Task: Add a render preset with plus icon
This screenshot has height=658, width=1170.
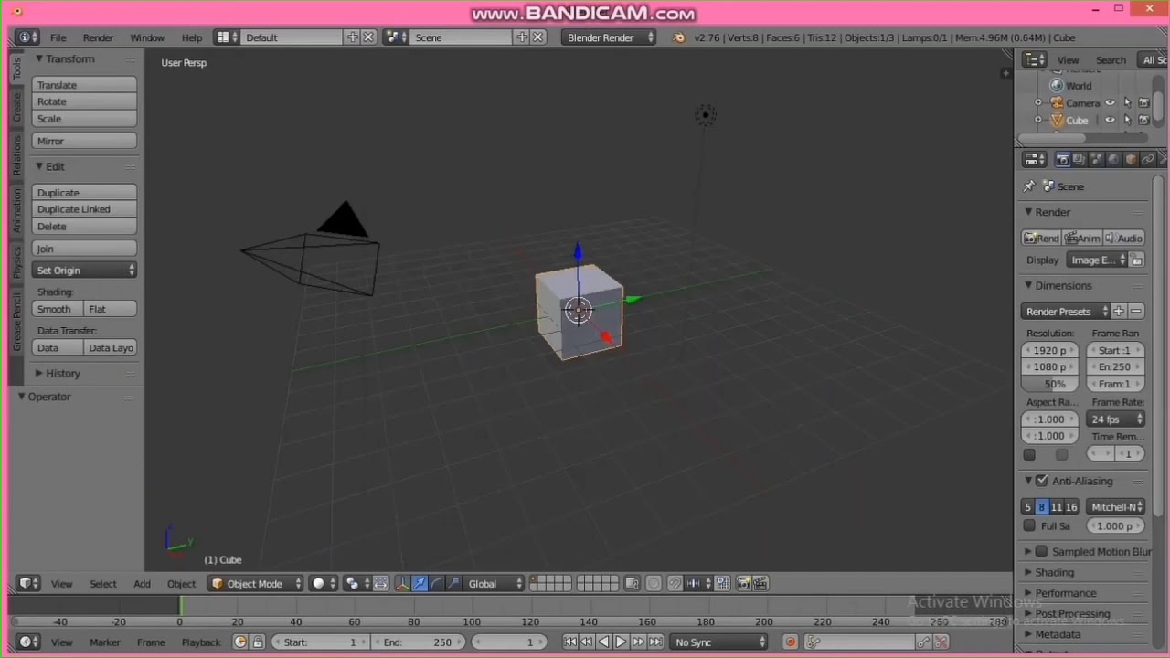Action: (1118, 312)
